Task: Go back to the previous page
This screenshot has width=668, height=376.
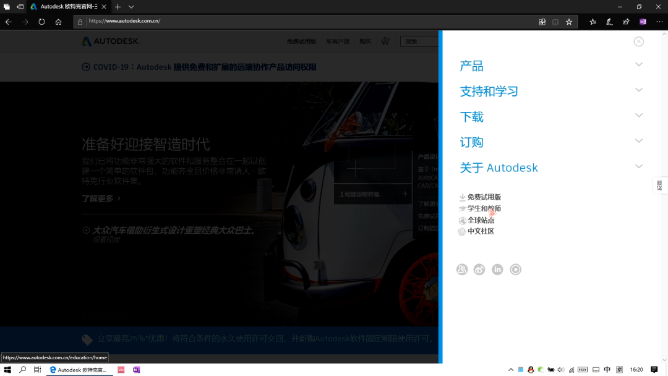Action: [x=9, y=22]
